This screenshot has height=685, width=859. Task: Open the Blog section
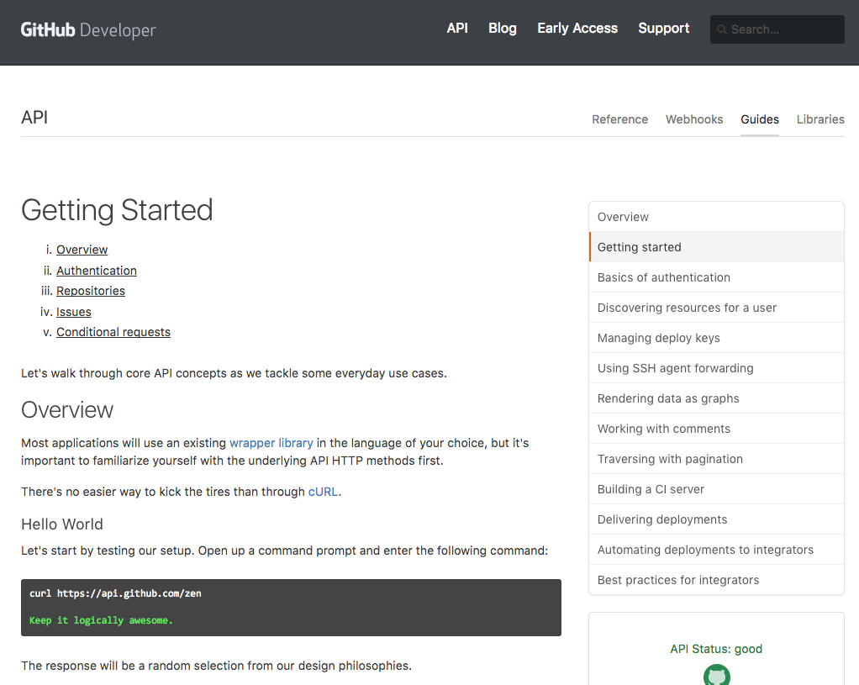[x=502, y=28]
